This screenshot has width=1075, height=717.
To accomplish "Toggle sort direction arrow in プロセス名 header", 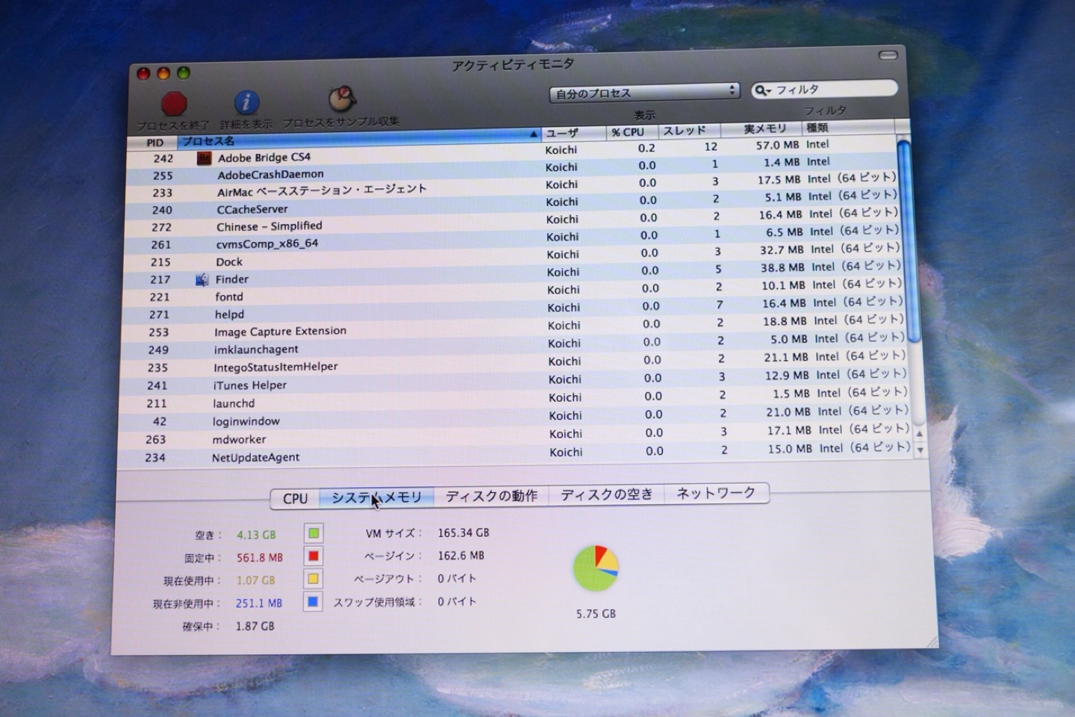I will 533,134.
